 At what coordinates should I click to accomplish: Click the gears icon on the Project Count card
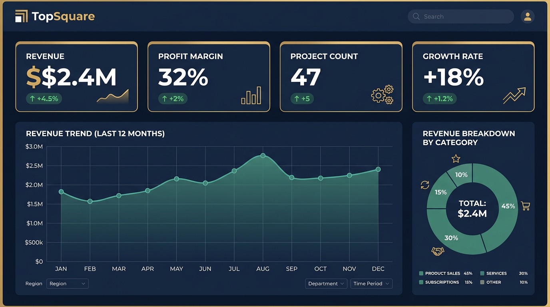pos(382,95)
